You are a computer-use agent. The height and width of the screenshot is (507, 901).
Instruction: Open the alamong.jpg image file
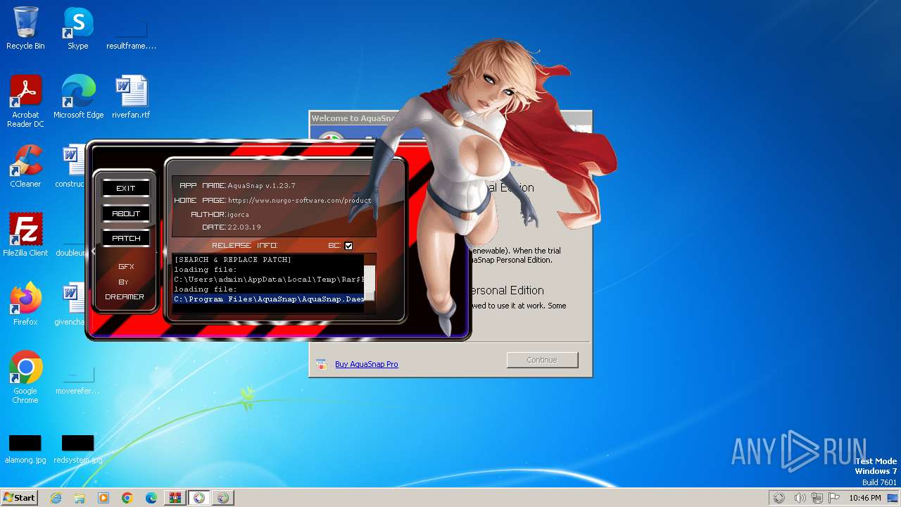click(x=25, y=449)
